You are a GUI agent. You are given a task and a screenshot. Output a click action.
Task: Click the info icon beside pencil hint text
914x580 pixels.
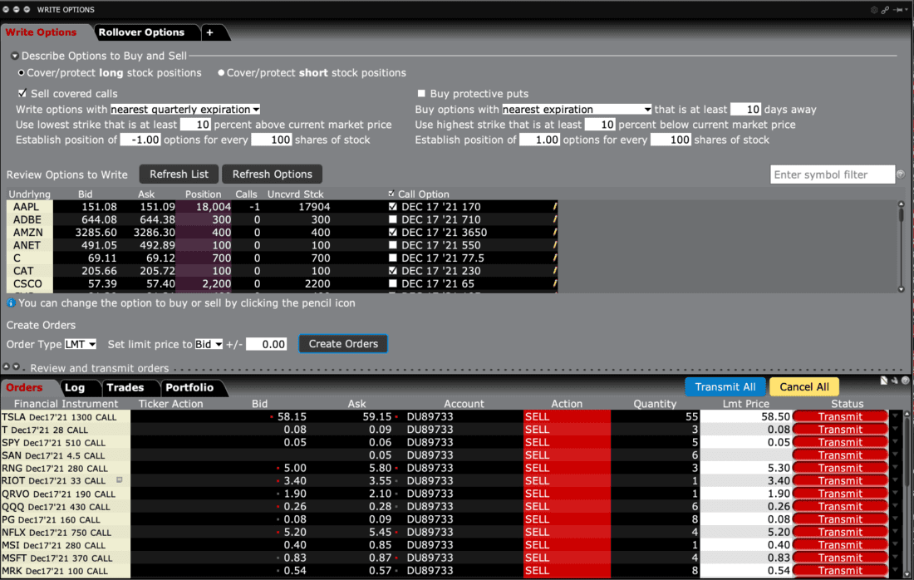(11, 303)
